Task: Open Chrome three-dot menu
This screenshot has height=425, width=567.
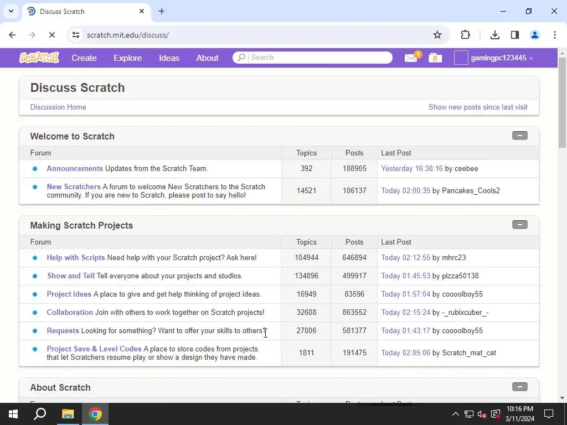Action: tap(554, 35)
